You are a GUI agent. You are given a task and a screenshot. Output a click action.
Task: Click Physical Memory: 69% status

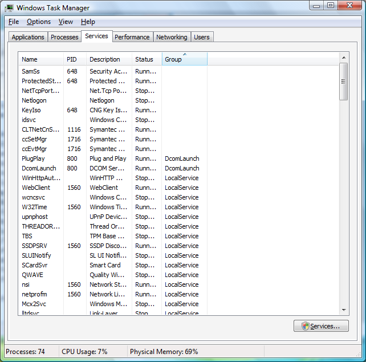164,352
